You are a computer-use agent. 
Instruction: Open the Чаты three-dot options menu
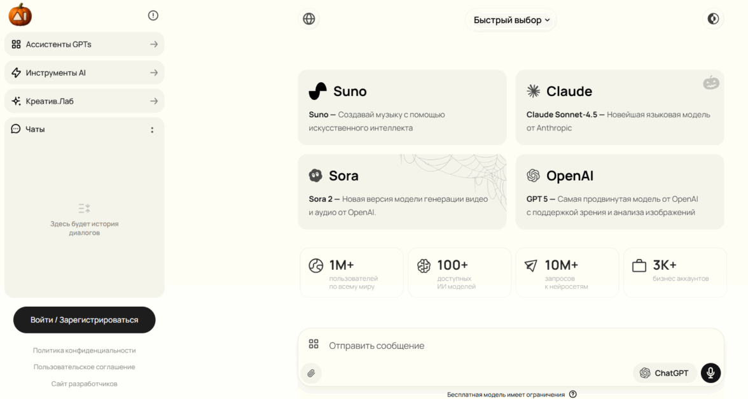click(x=152, y=130)
